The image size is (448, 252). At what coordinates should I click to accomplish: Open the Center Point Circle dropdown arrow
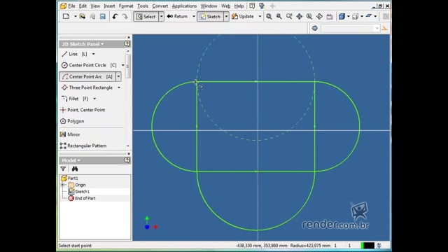tap(123, 65)
